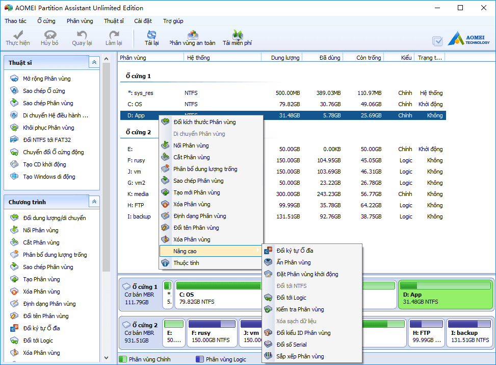Click Đổi dung lượng/di chuyển sidebar icon
The image size is (496, 365).
point(14,217)
